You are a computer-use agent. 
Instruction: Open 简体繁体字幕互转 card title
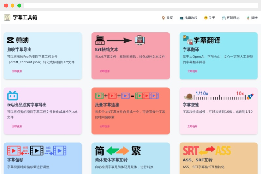pos(111,160)
